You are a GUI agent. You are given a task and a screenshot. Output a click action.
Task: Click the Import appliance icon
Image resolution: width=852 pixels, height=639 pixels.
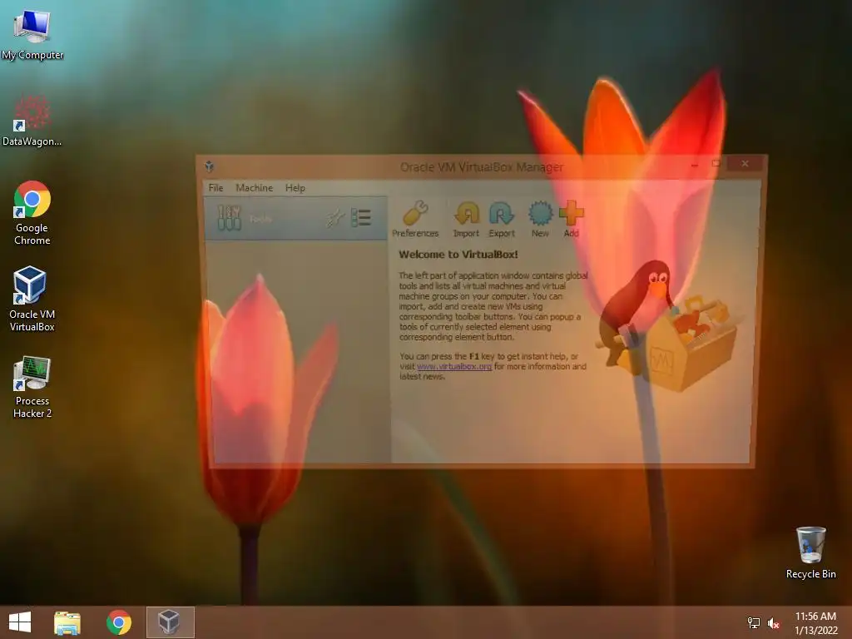pos(466,219)
